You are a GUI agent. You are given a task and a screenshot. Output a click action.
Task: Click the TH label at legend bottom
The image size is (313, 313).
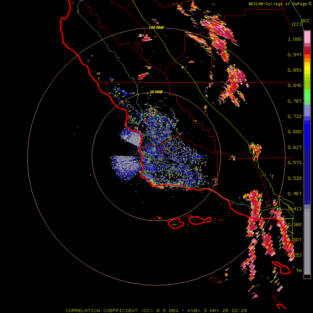tap(299, 271)
